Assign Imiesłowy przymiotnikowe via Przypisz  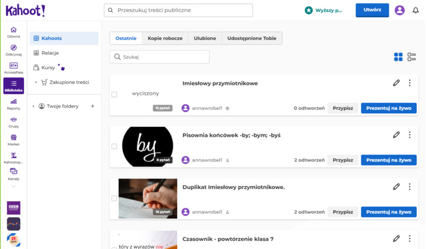[x=343, y=108]
